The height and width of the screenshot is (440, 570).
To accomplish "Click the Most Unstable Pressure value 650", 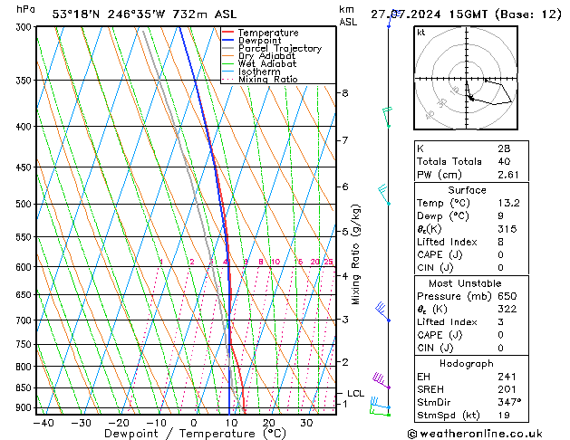I will [507, 296].
